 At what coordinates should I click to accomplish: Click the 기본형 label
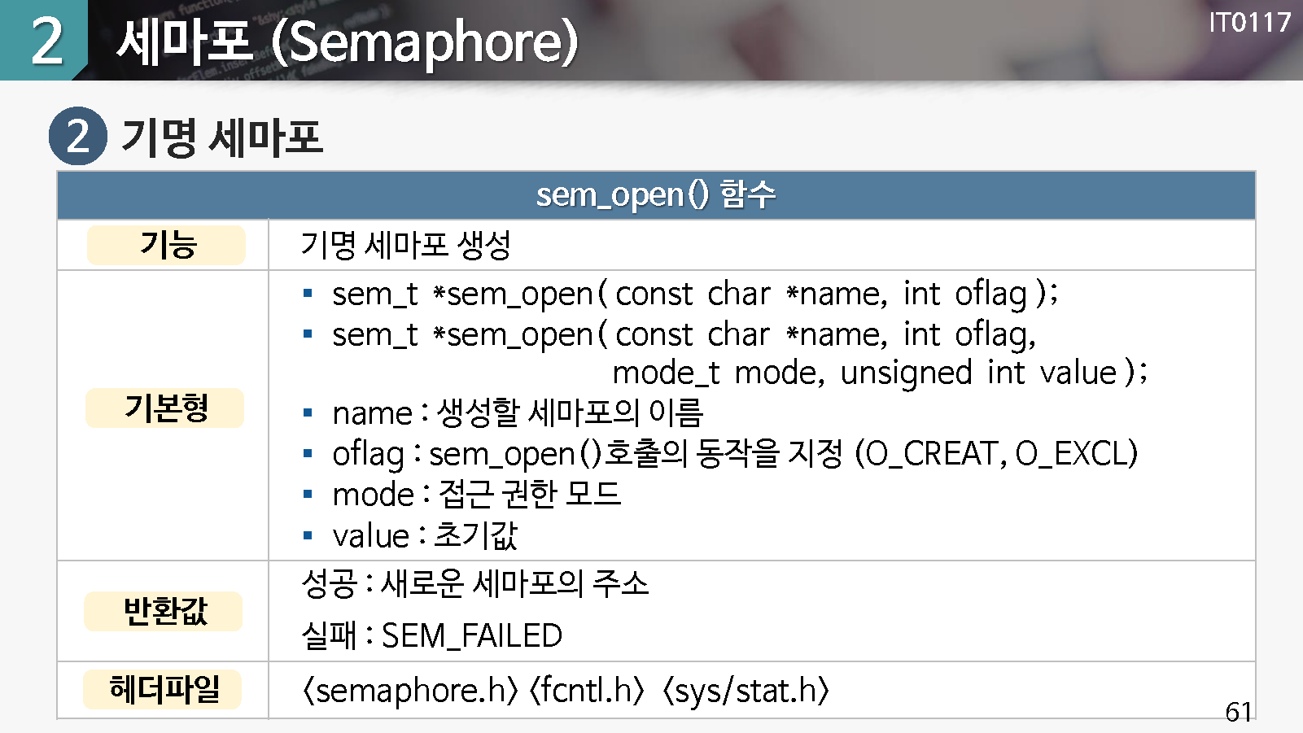click(165, 408)
